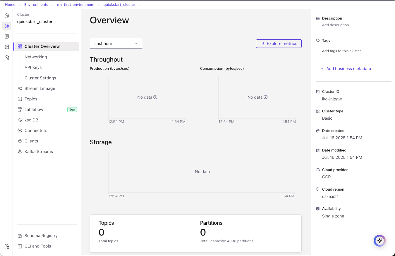Click Add business metadata link

point(348,69)
